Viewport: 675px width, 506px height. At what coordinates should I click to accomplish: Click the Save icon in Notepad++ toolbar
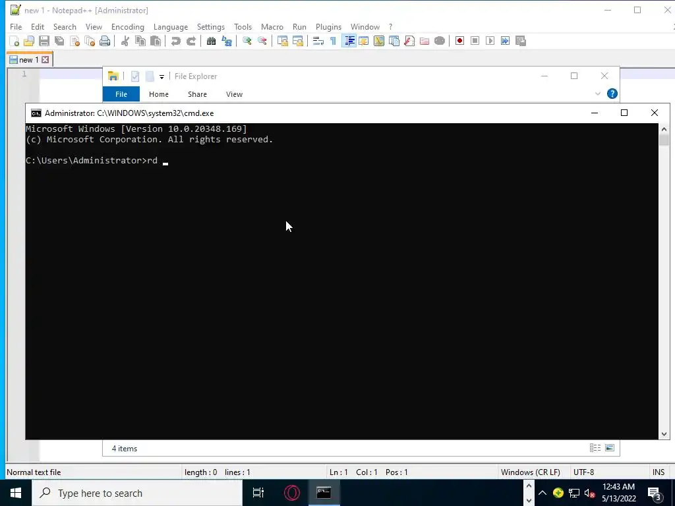(44, 41)
